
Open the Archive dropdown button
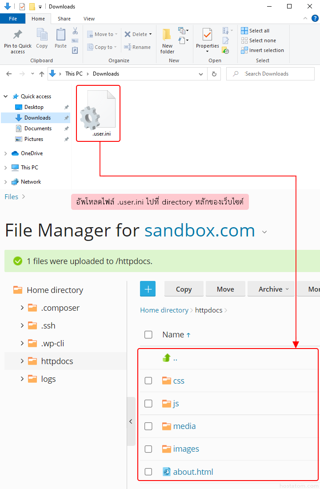coord(273,289)
